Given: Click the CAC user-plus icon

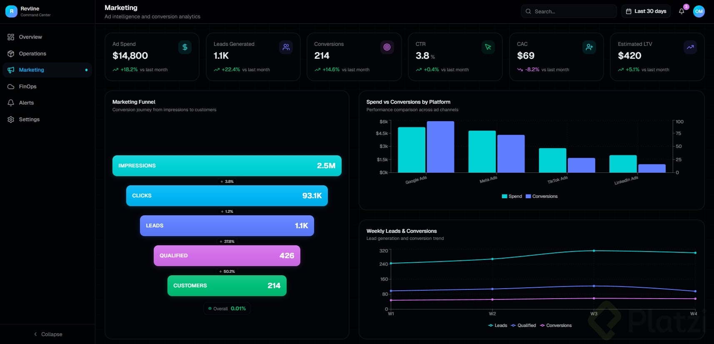Looking at the screenshot, I should pos(589,47).
